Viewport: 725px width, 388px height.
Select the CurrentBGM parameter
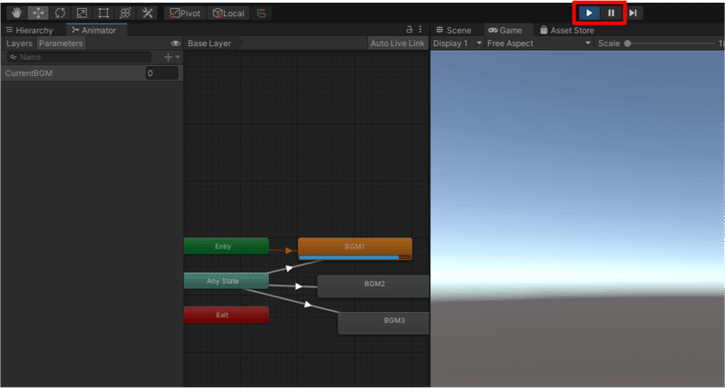tap(92, 73)
